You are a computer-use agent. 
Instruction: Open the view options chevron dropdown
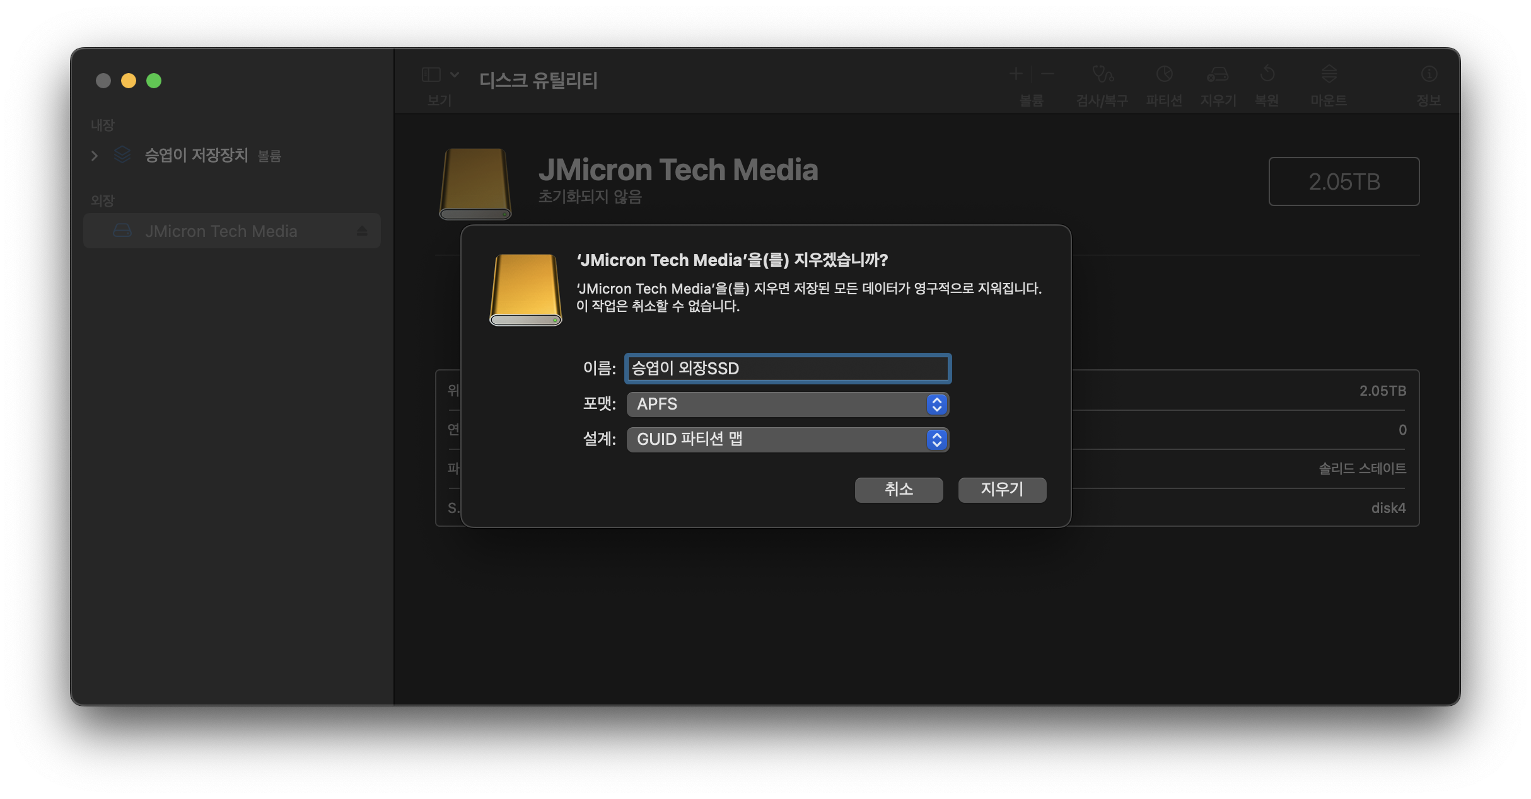tap(455, 75)
